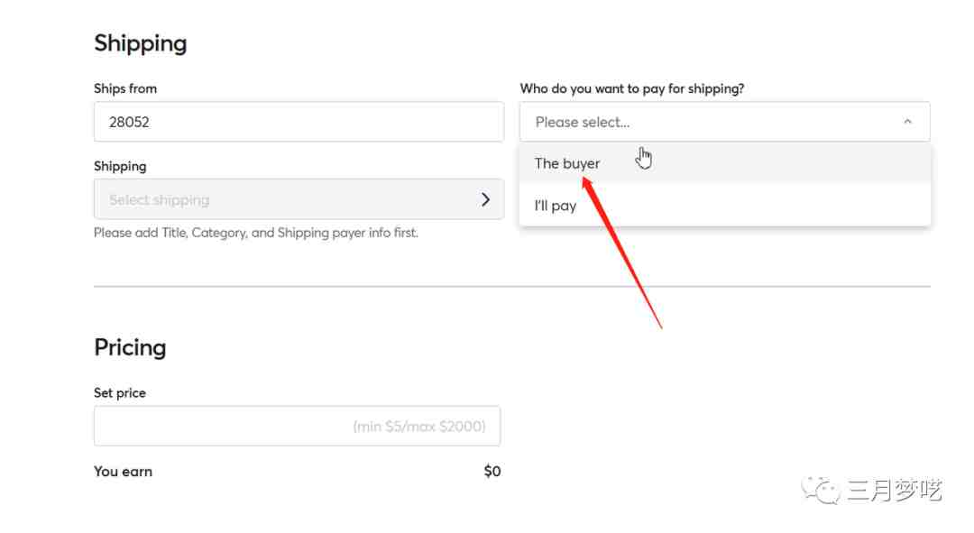
Task: Click the "Who do you want to pay for shipping?" label
Action: click(x=631, y=88)
